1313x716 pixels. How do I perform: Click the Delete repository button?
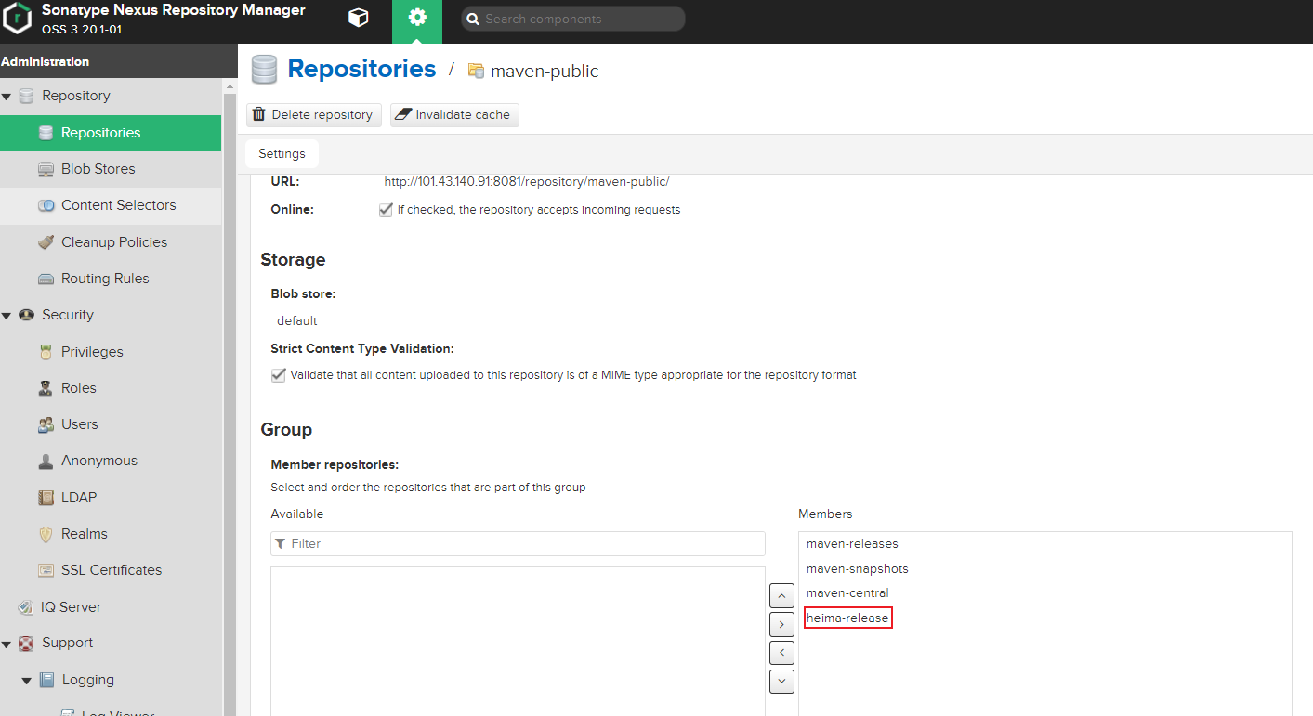click(314, 114)
